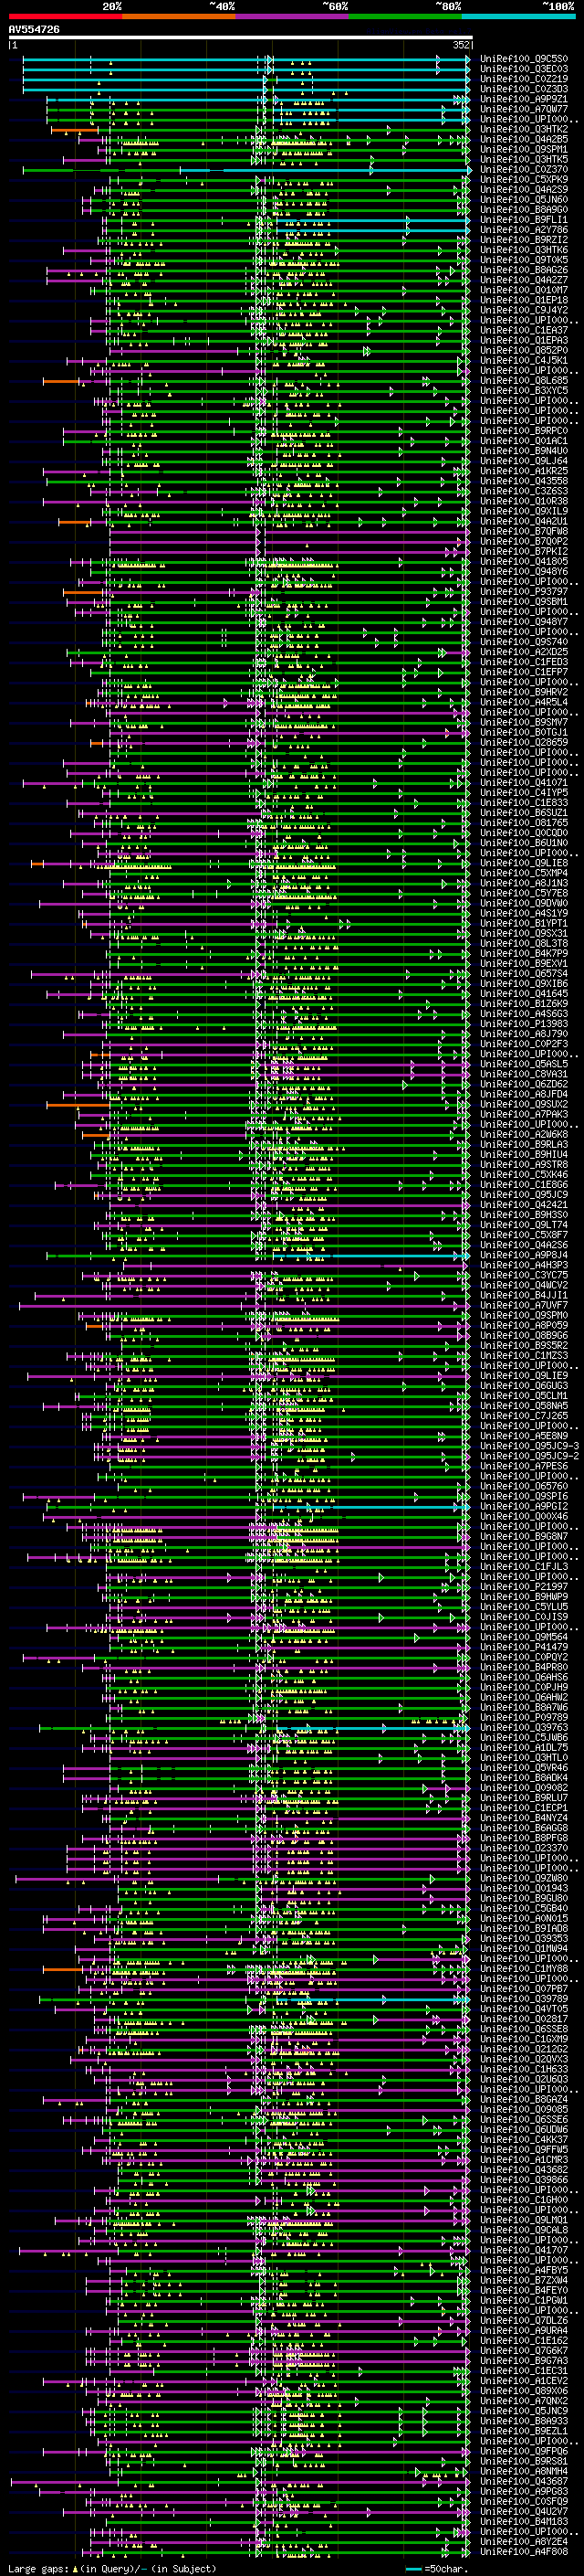The height and width of the screenshot is (2576, 584).
Task: Select hit UniRef100_Q1EP18
Action: 524,300
